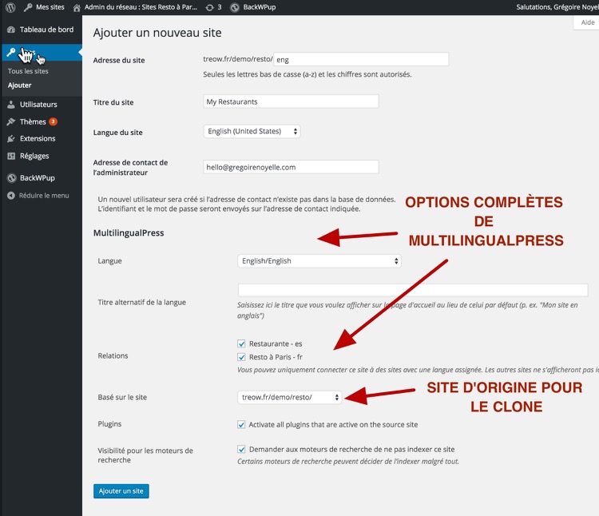Image resolution: width=599 pixels, height=516 pixels.
Task: Click Utilisateurs user icon
Action: point(11,105)
